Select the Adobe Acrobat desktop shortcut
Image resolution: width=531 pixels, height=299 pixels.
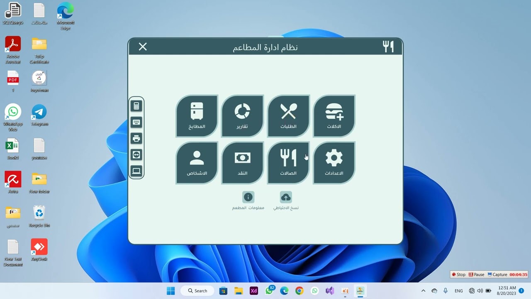pyautogui.click(x=13, y=50)
